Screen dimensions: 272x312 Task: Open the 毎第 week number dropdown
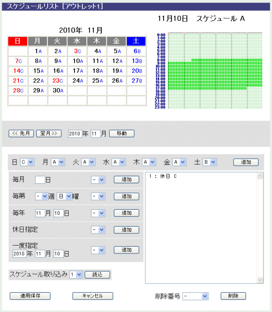(42, 196)
